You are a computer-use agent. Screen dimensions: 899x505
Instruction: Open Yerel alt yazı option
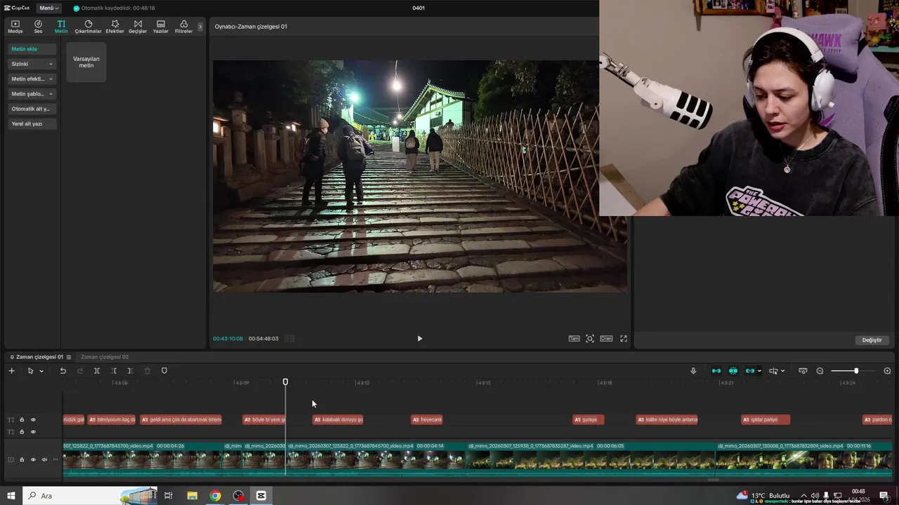point(32,123)
